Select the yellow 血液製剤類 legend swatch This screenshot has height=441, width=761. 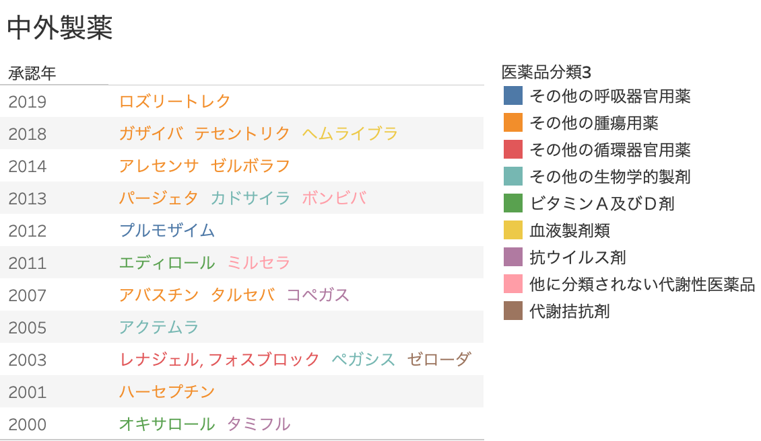(513, 230)
